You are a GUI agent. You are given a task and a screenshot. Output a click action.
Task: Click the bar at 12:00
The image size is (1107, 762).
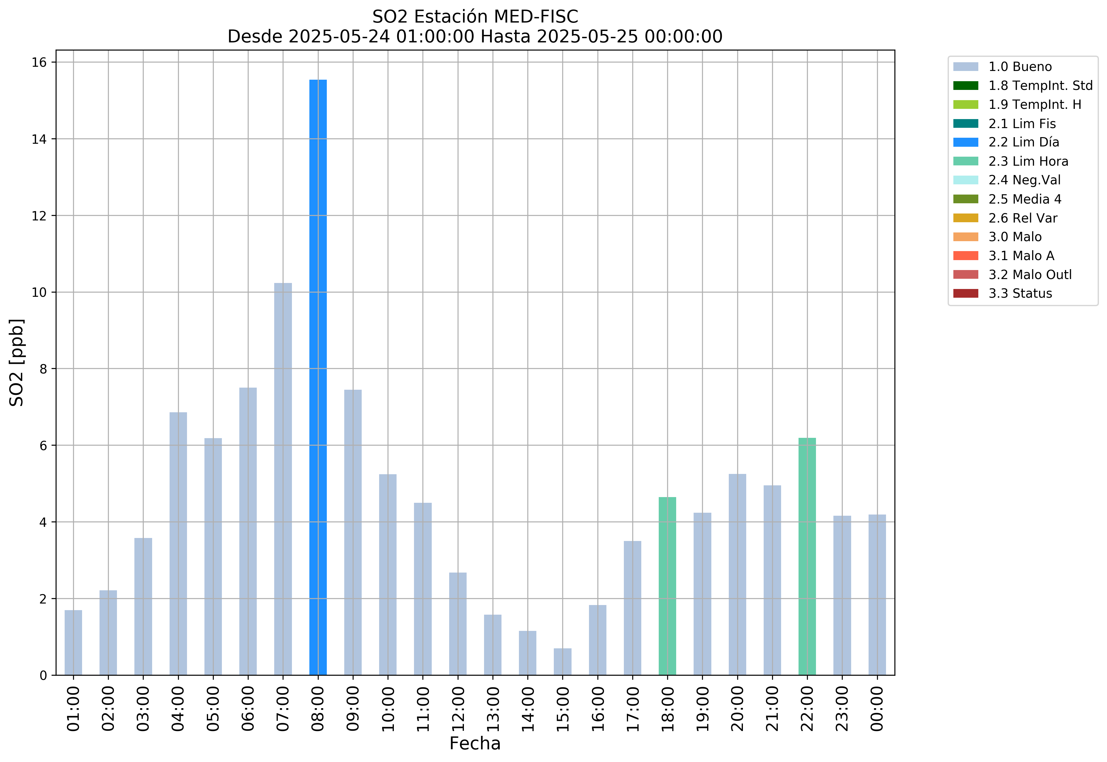coord(458,624)
